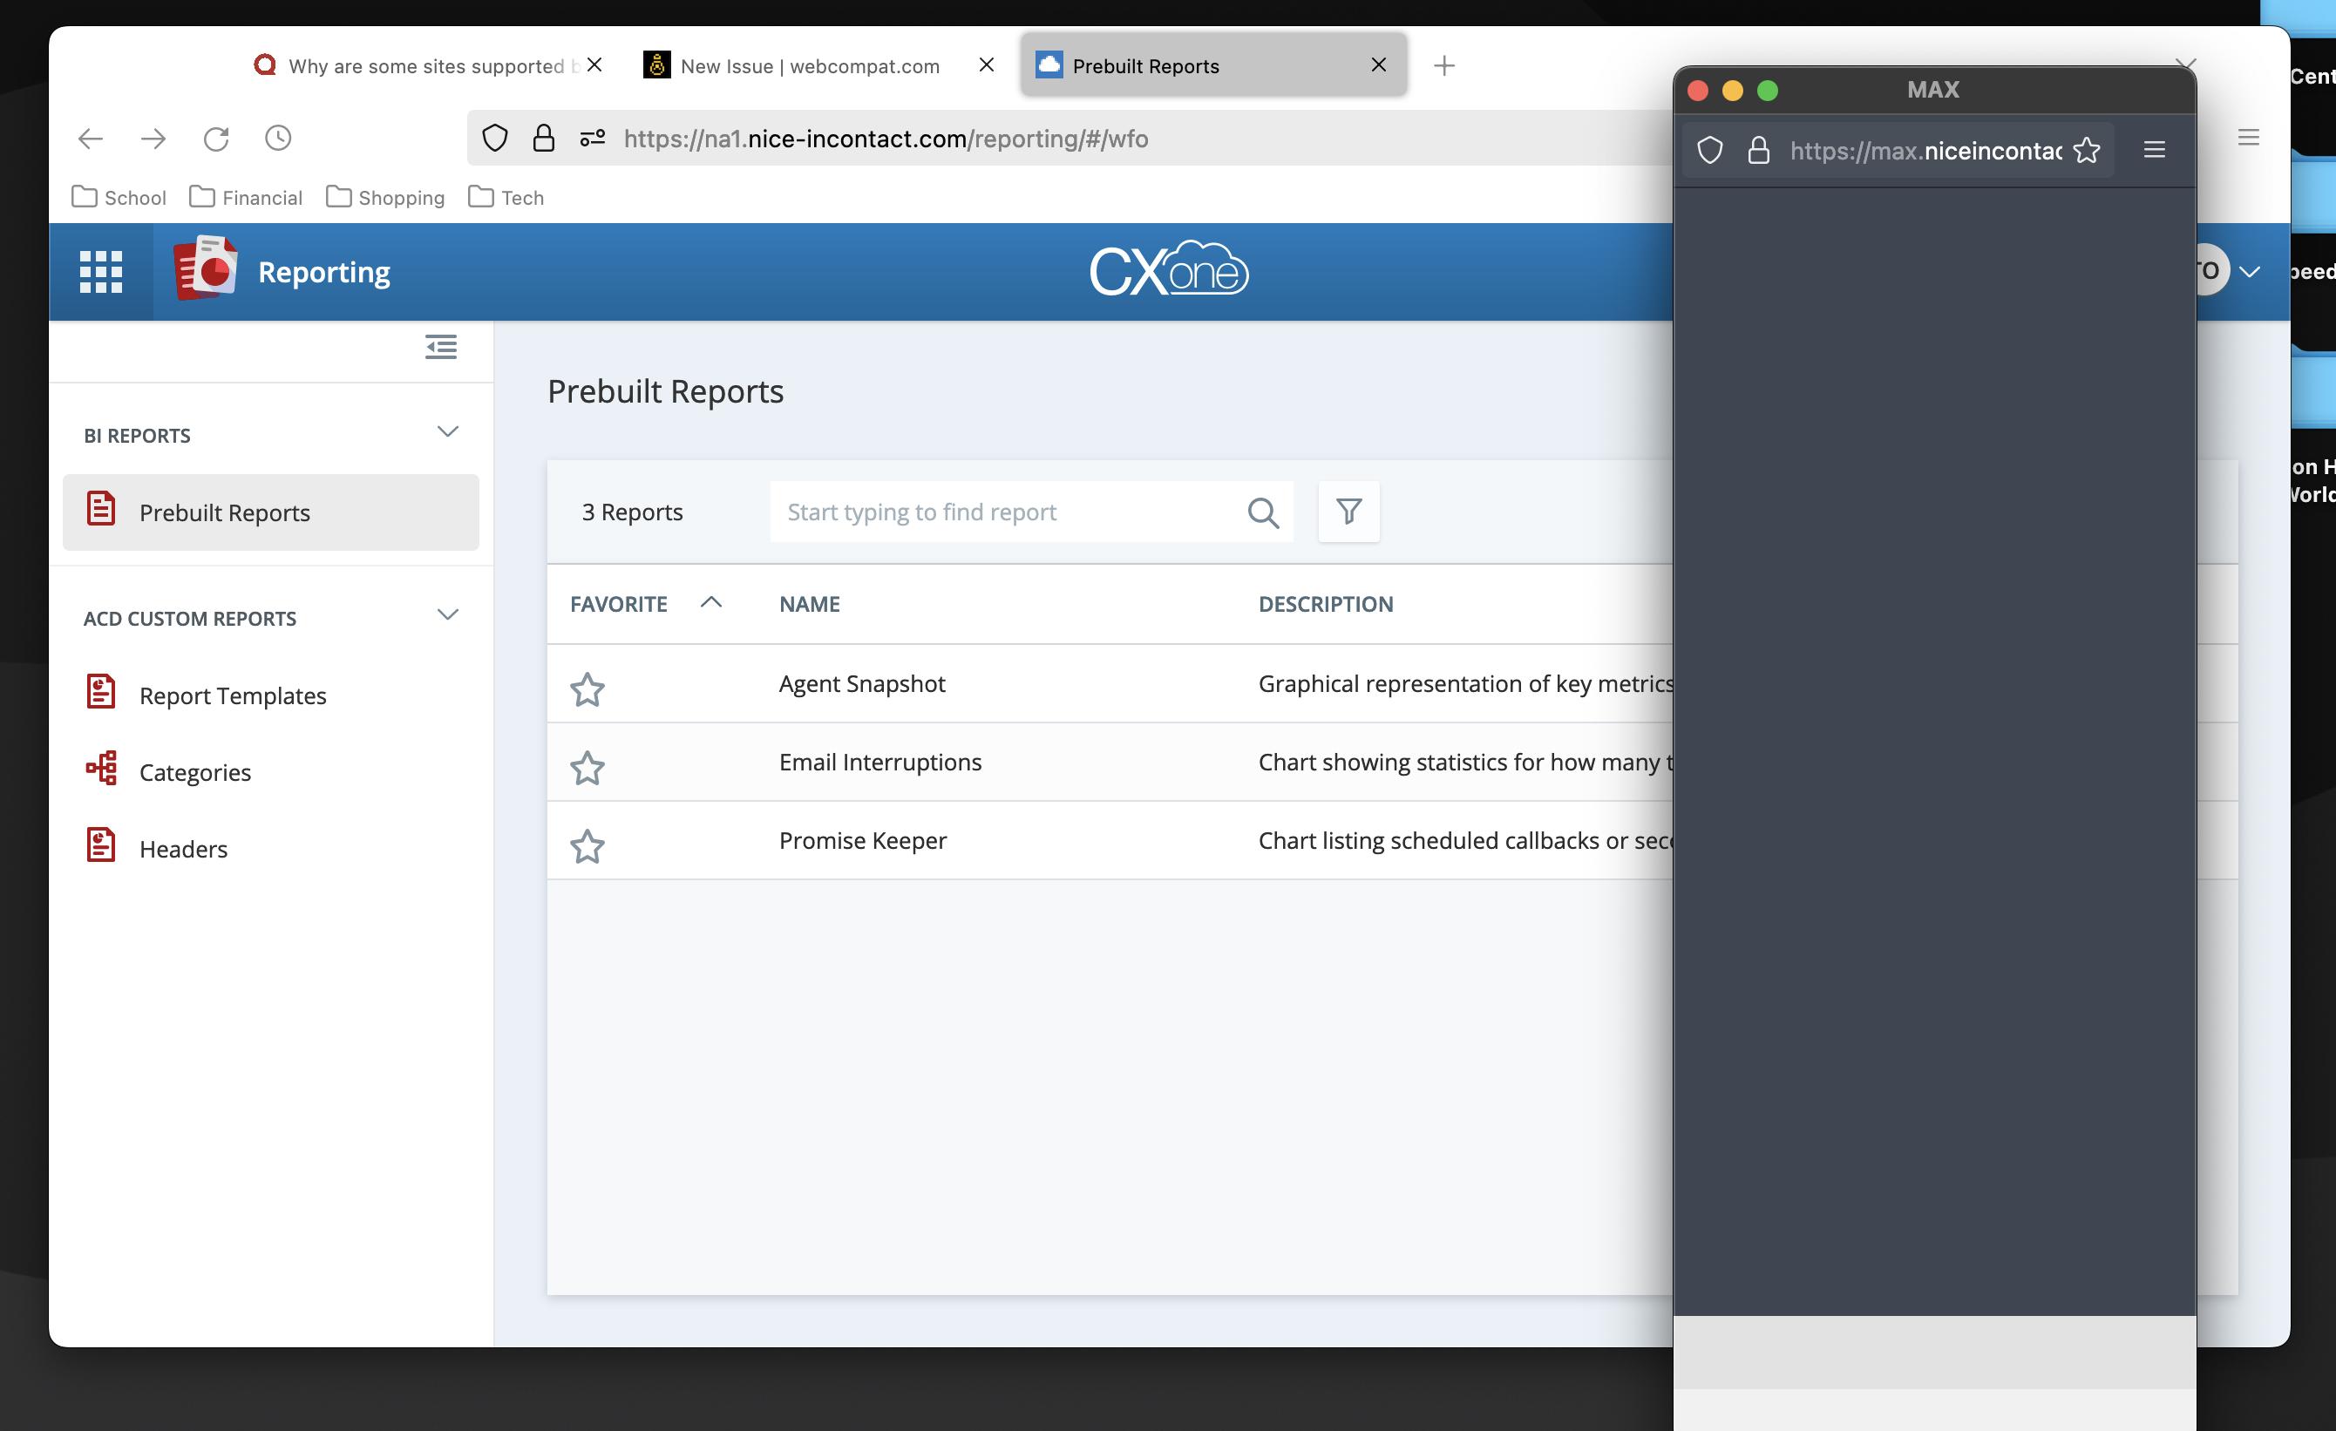2336x1431 pixels.
Task: Open Categories in sidebar
Action: (x=194, y=772)
